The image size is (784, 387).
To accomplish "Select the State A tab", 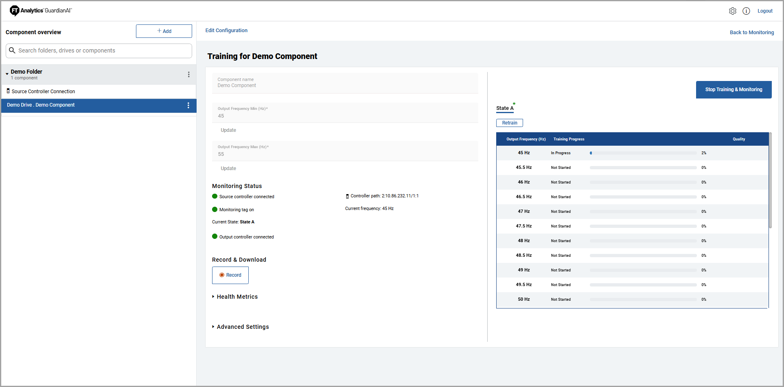I will click(504, 108).
